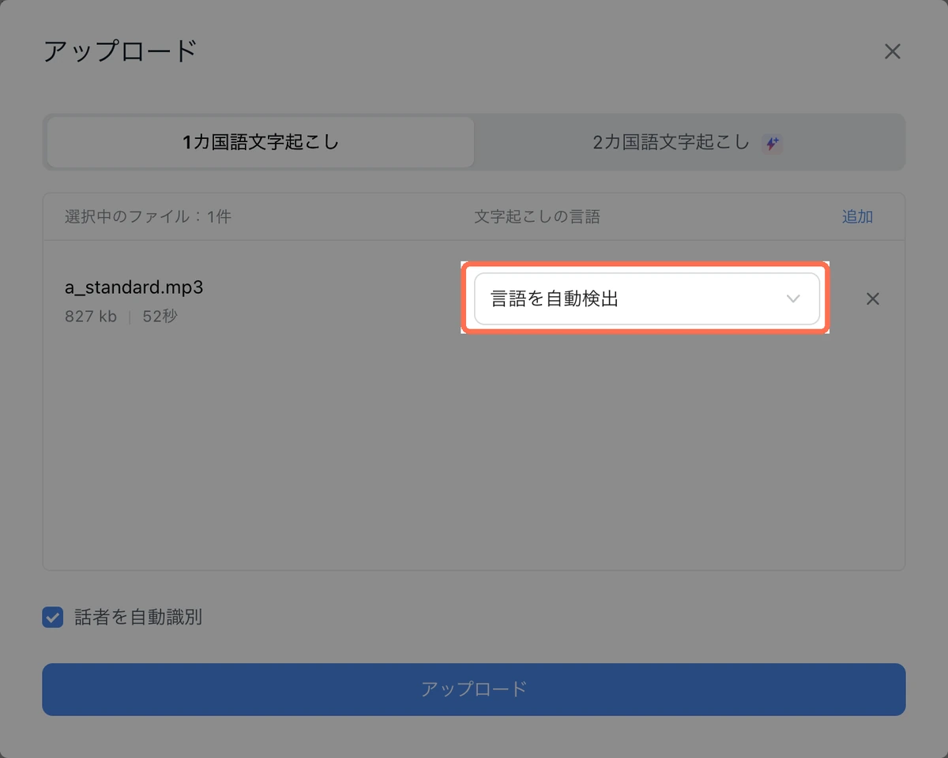Switch to the 1カ国語文字起こし tab
Screen dimensions: 948x758
(261, 143)
